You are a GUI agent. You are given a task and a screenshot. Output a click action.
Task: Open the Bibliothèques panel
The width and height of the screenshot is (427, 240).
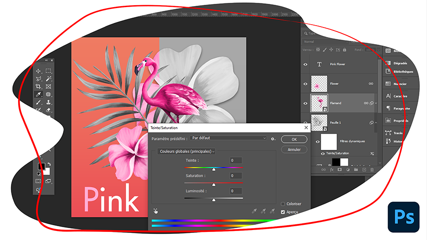399,72
